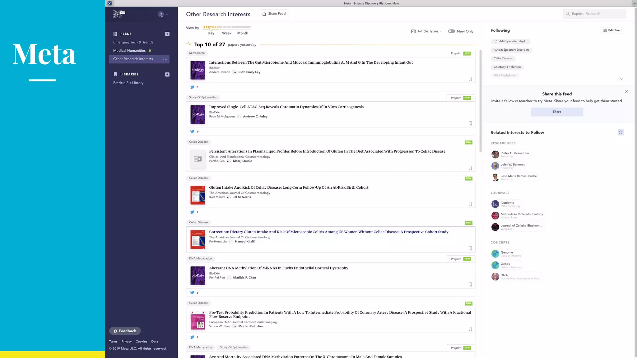Add a new library with plus icon
The height and width of the screenshot is (358, 637).
point(167,74)
